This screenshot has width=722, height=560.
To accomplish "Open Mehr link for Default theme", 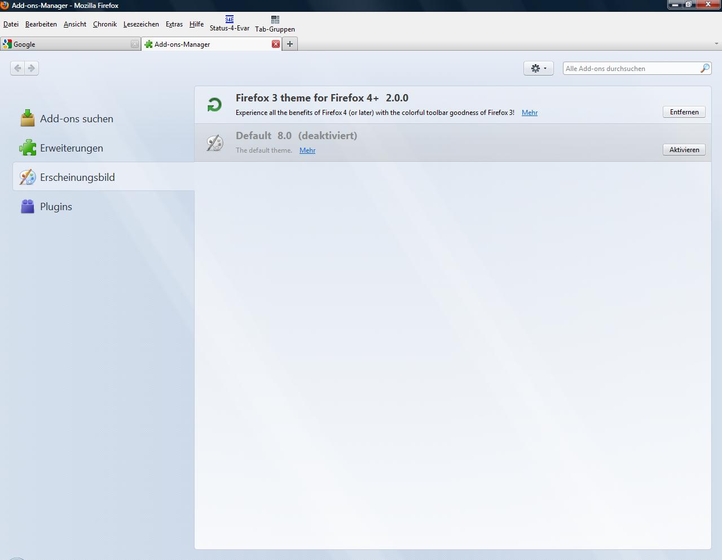I will point(307,150).
